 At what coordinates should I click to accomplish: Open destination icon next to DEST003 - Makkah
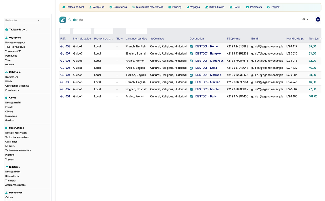(191, 82)
